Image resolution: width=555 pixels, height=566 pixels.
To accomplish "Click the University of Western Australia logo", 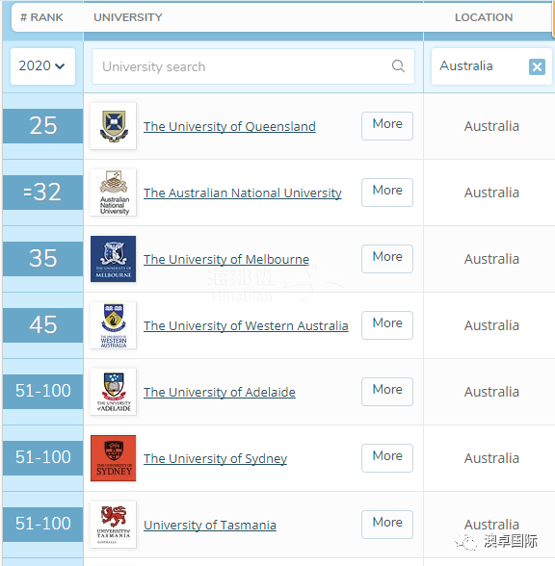I will (x=114, y=325).
